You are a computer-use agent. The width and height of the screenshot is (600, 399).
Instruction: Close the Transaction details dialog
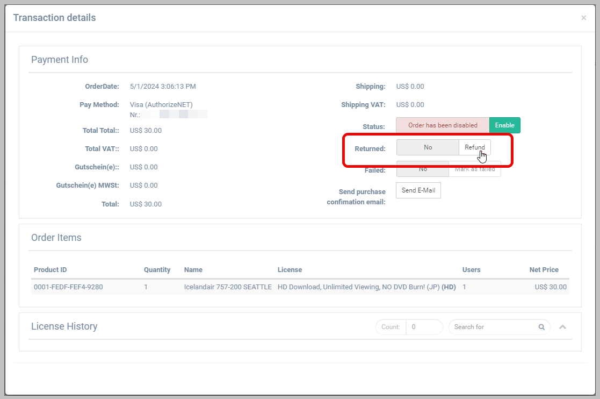point(583,18)
